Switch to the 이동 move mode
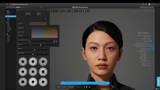Image resolution: width=160 pixels, height=90 pixels. (64, 87)
